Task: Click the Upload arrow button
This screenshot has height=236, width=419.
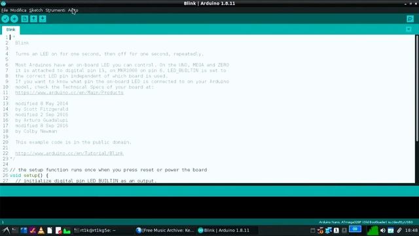Action: pyautogui.click(x=14, y=19)
